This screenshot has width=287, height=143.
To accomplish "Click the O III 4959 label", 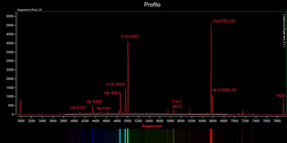I will coord(115,84).
